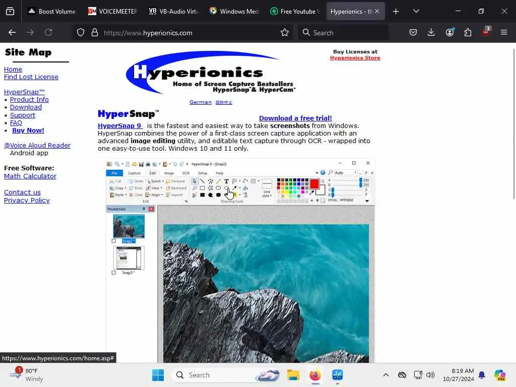Click the Firefox toolbar Search box
Viewport: 516px width, 387px height.
[x=343, y=33]
